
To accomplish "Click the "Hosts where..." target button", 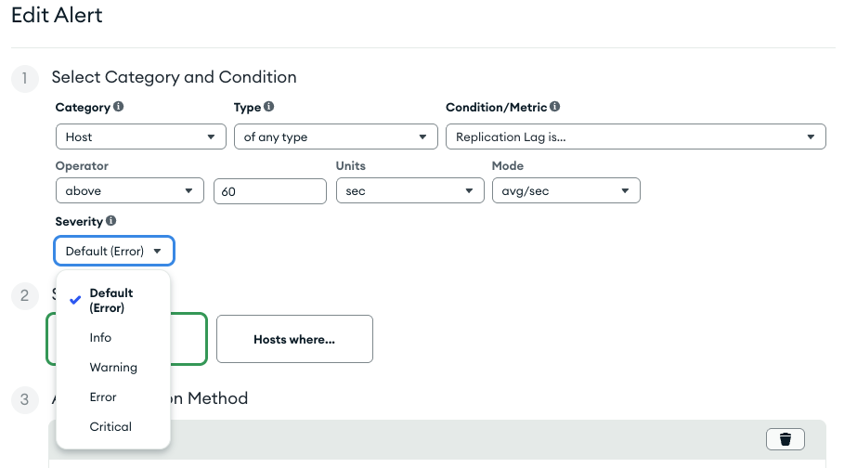I will [x=294, y=339].
